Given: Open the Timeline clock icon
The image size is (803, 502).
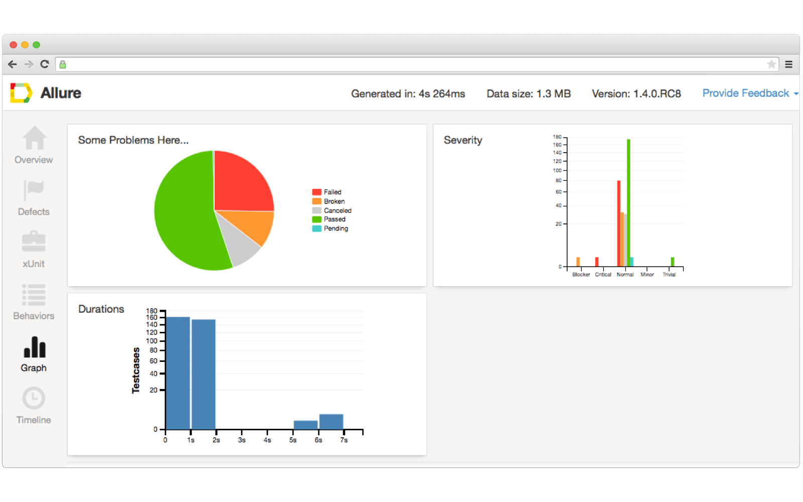Looking at the screenshot, I should 34,399.
